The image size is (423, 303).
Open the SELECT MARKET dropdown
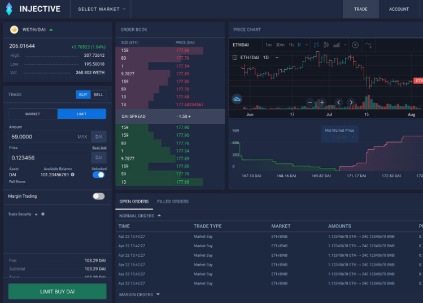click(102, 9)
